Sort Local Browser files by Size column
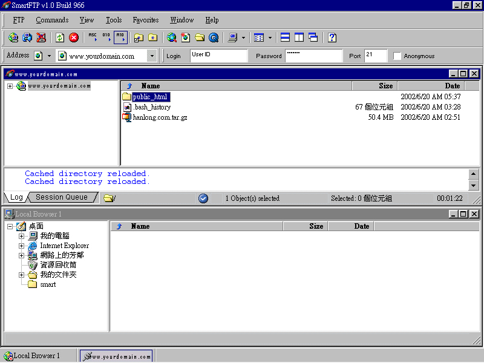The image size is (484, 363). (x=306, y=226)
